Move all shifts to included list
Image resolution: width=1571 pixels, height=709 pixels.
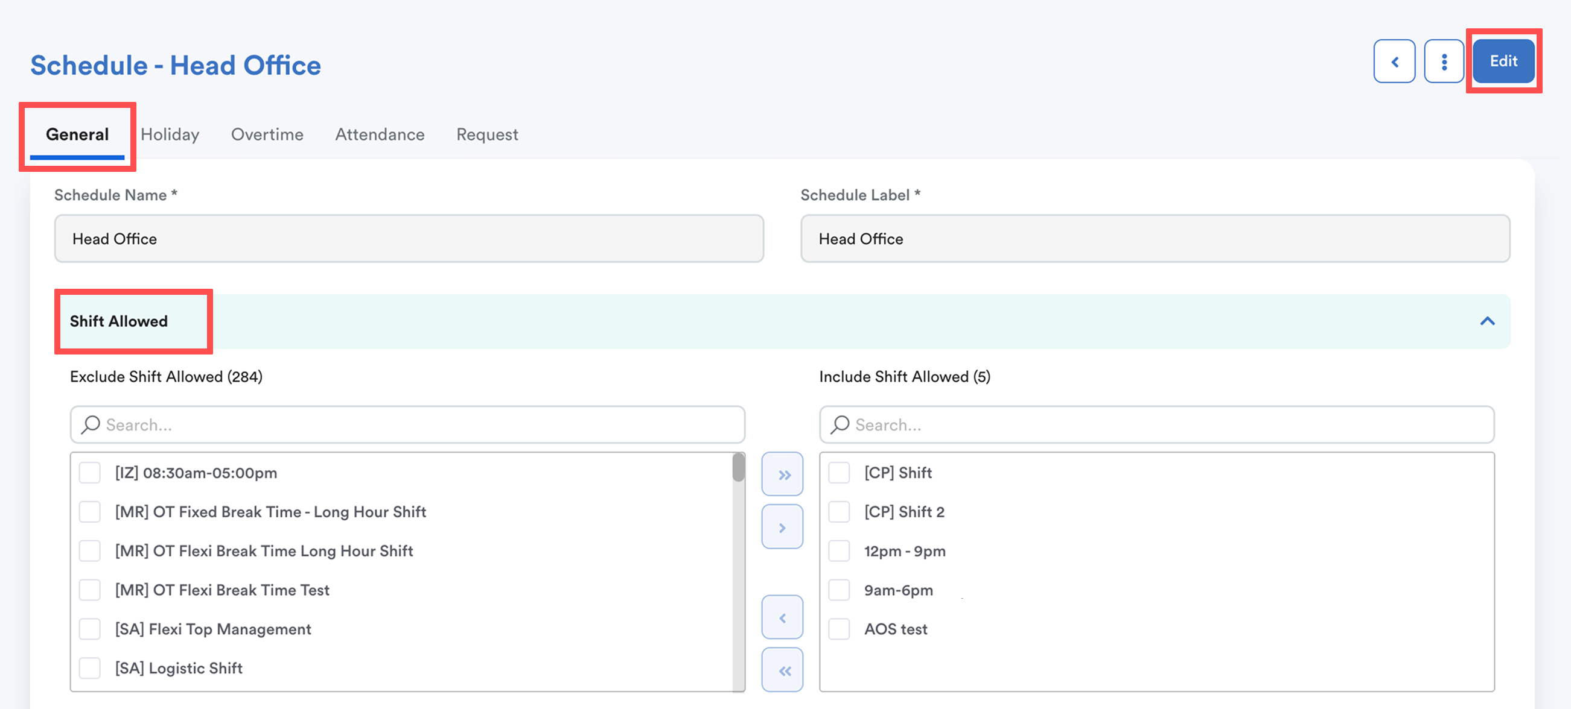(782, 474)
